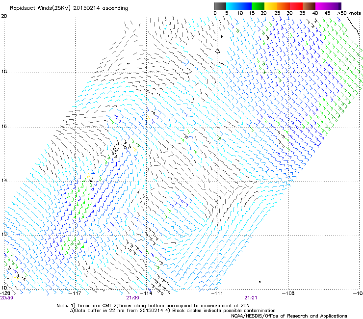Screen dimensions: 363x319
Task: Click the latitude '18' axis label
Action: 4,71
